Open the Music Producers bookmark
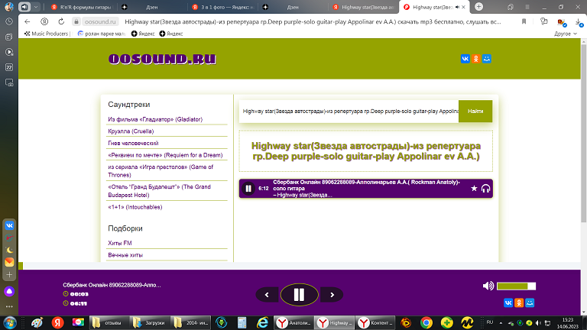The image size is (587, 330). click(x=47, y=34)
